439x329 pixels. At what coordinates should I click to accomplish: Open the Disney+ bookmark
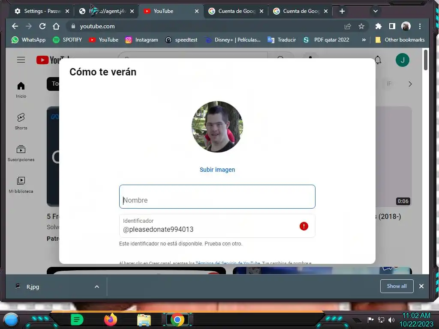point(232,40)
